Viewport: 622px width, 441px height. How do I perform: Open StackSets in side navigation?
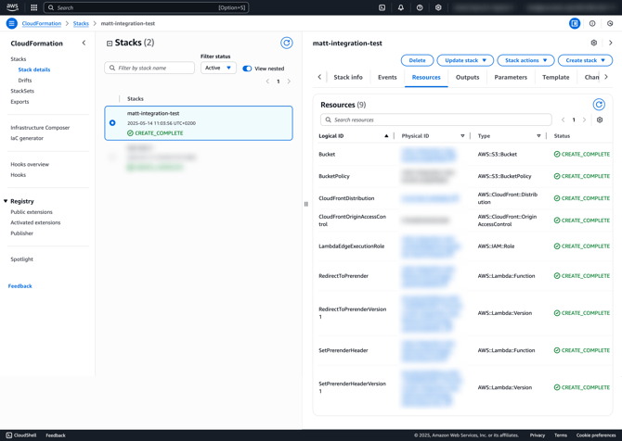22,91
